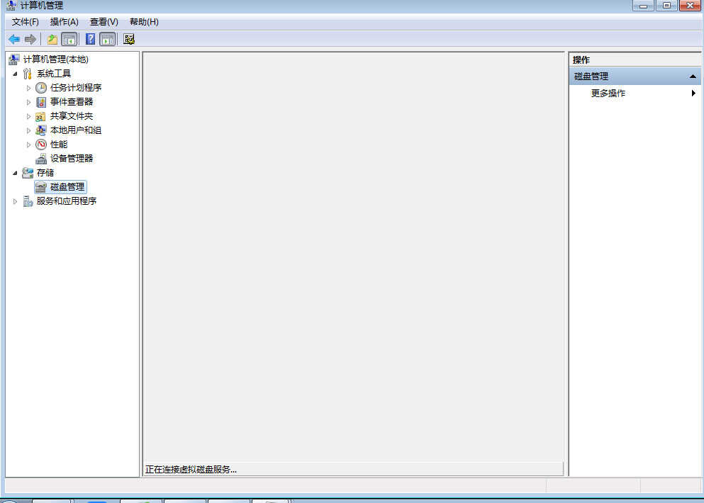Select 系统工具 label in the tree
This screenshot has height=503, width=704.
tap(54, 74)
